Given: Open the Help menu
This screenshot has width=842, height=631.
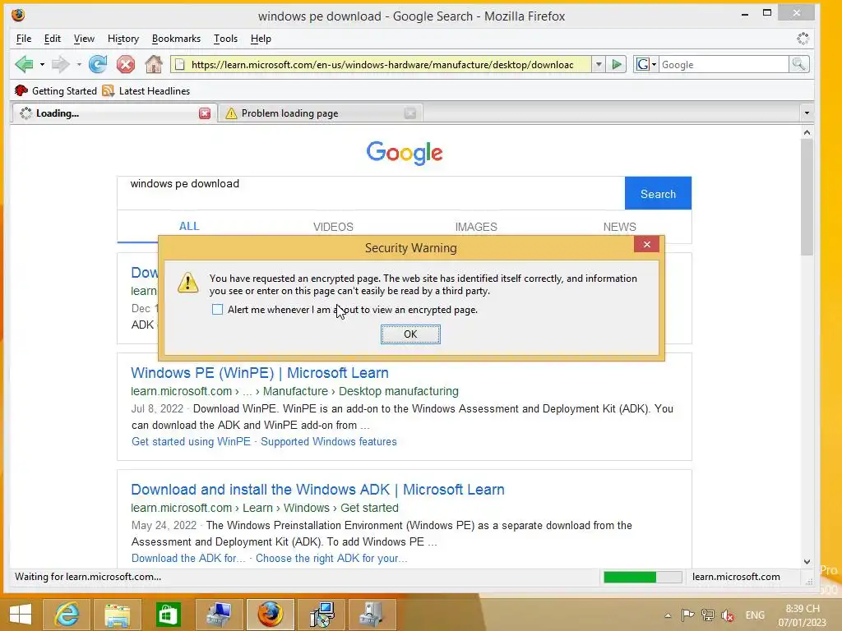Looking at the screenshot, I should [261, 39].
